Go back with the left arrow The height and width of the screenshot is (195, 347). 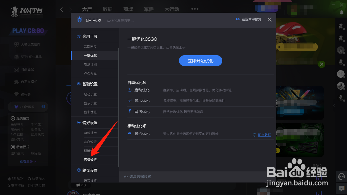(x=62, y=9)
